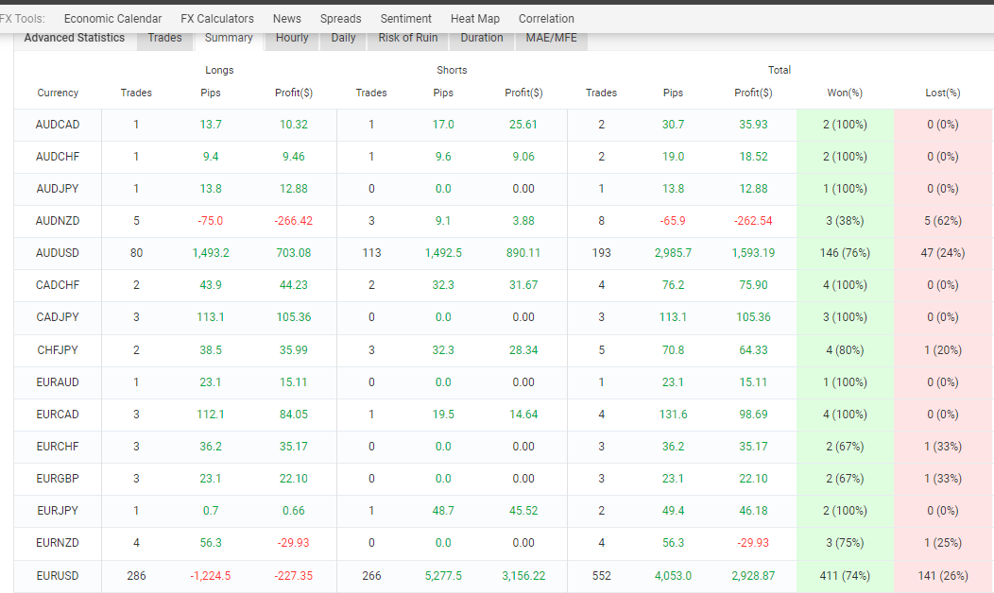This screenshot has height=593, width=994.
Task: Click the Shorts group header
Action: click(452, 70)
